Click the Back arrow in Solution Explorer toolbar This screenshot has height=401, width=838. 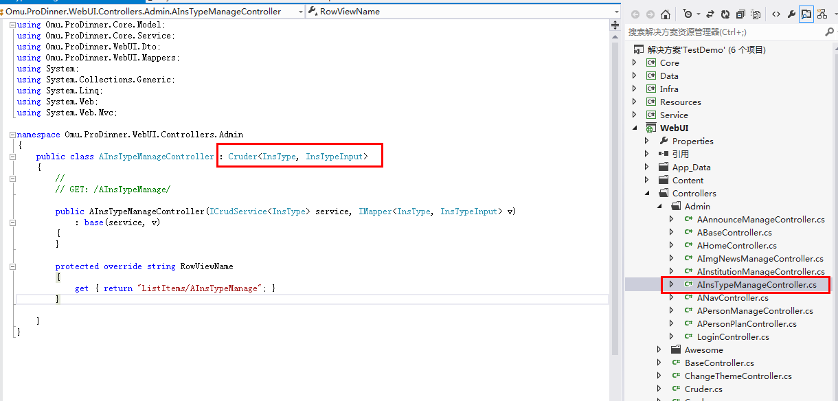pos(635,14)
